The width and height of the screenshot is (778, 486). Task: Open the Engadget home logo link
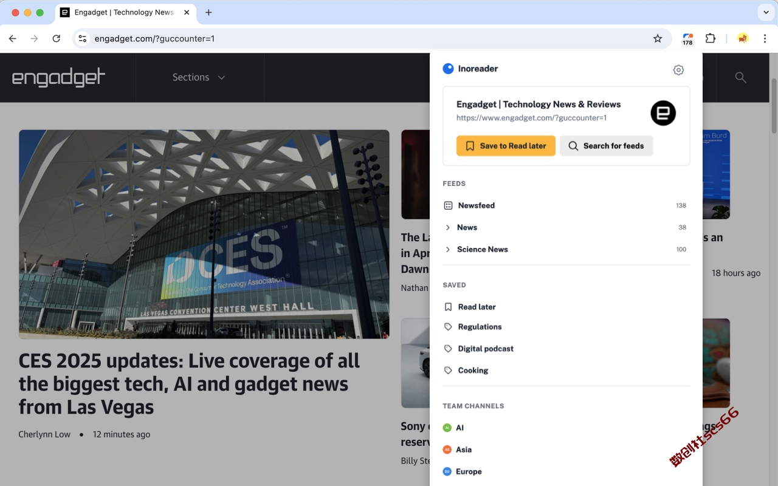point(59,77)
